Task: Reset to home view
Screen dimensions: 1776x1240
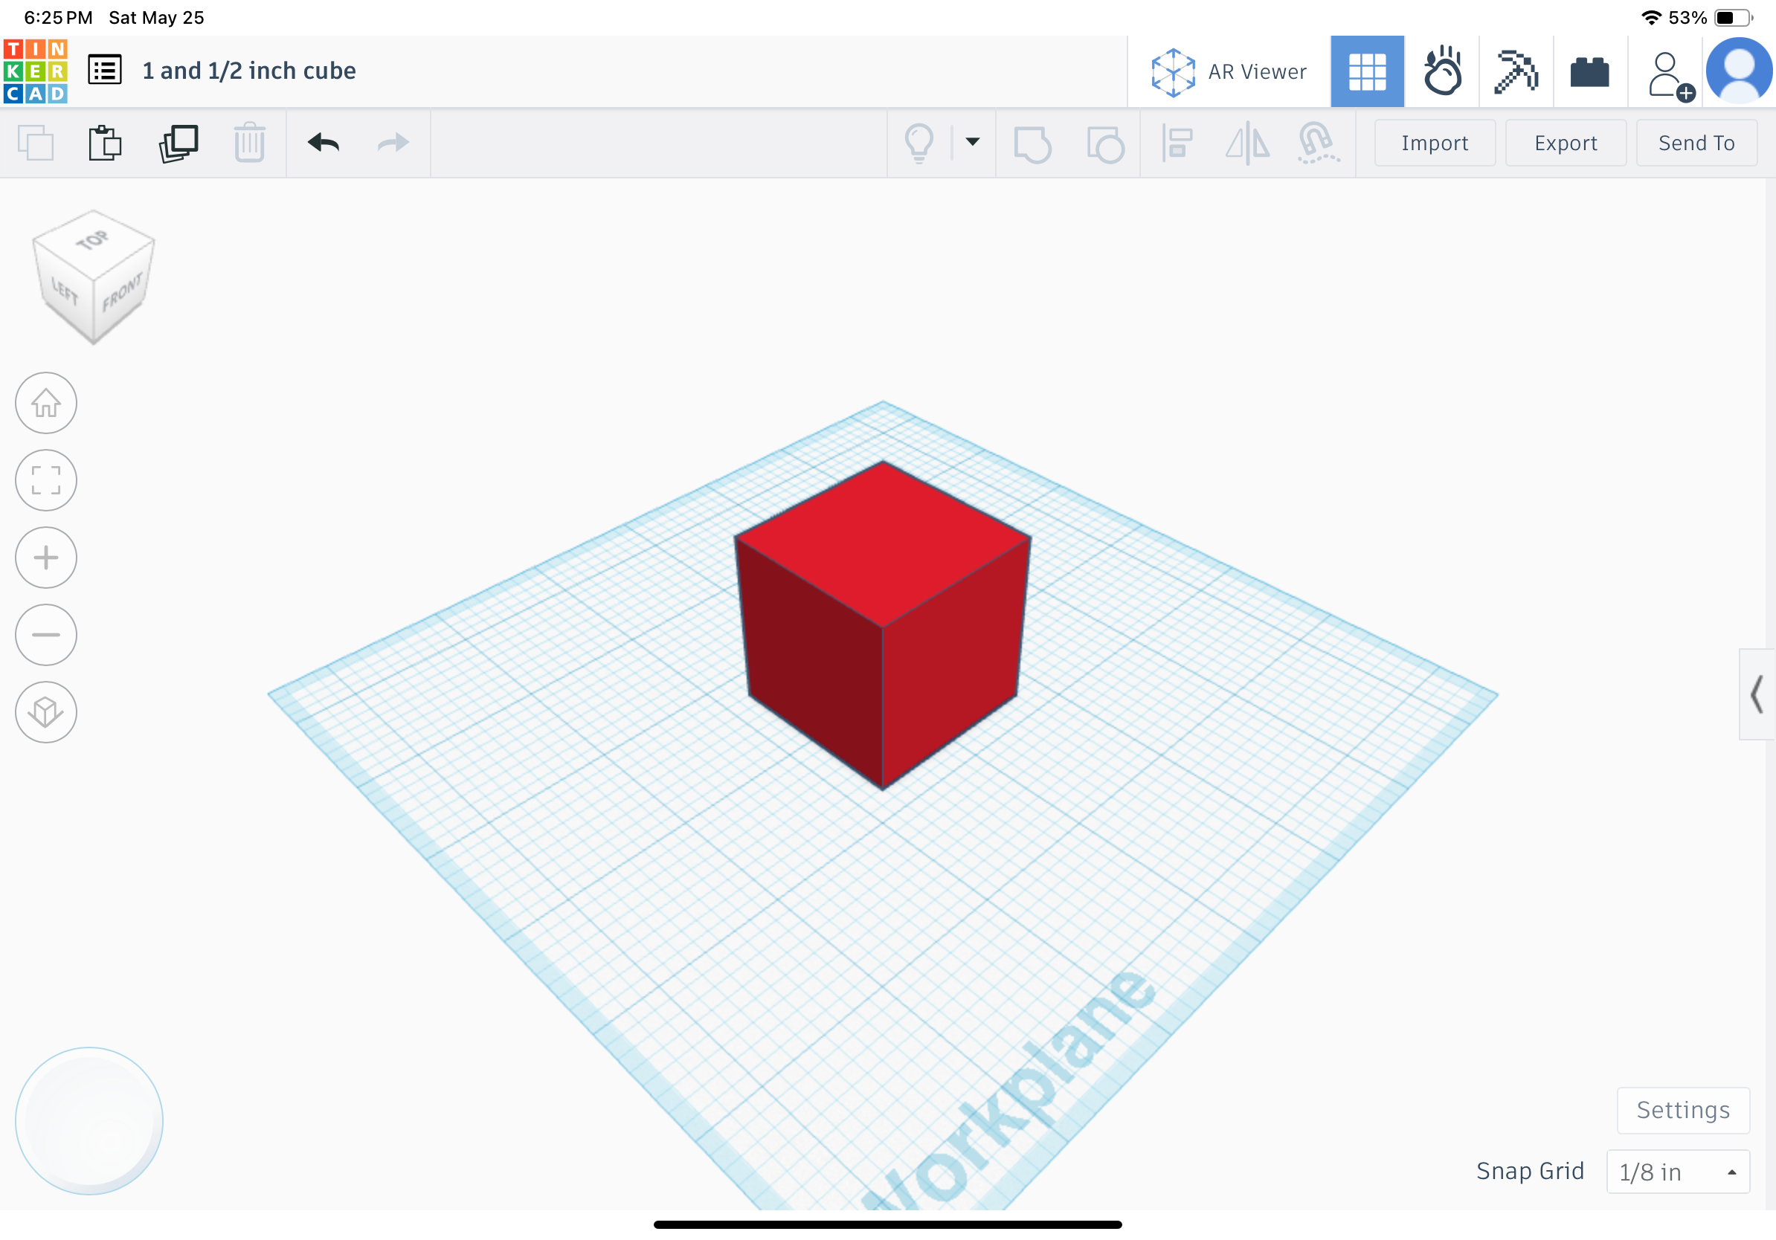Action: coord(45,403)
